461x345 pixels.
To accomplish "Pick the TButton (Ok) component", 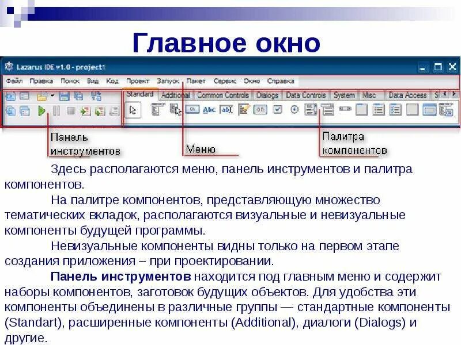I will (x=191, y=110).
